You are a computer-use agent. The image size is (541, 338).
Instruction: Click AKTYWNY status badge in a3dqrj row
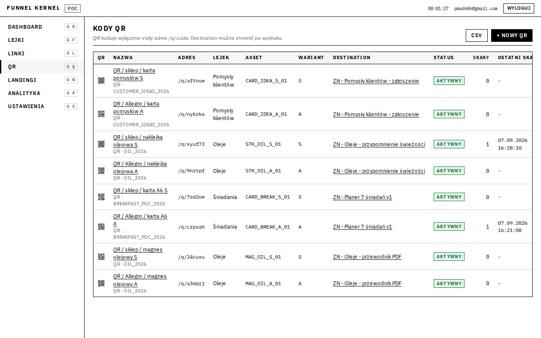tap(449, 283)
